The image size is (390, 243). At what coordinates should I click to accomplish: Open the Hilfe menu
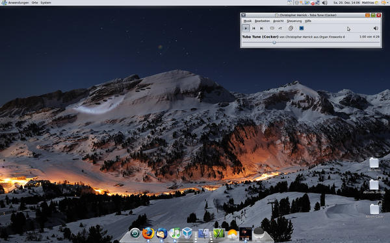coord(308,21)
